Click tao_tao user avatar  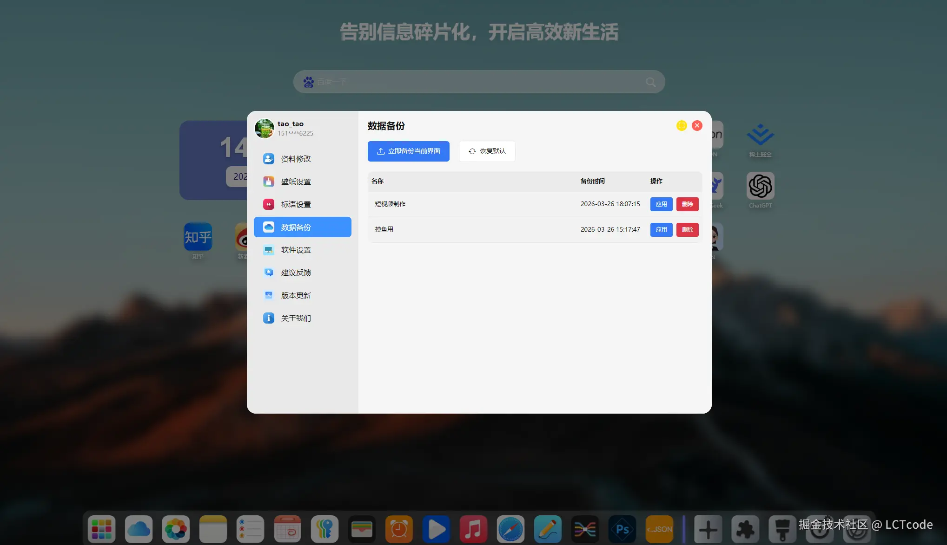265,129
